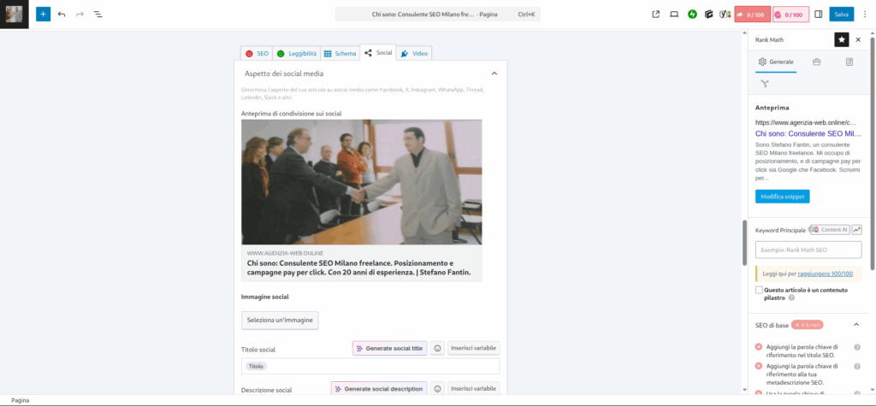Click the Pagina breadcrumb in footer
The height and width of the screenshot is (406, 876).
pyautogui.click(x=21, y=400)
